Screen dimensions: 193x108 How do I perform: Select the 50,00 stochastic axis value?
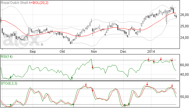pyautogui.click(x=184, y=97)
